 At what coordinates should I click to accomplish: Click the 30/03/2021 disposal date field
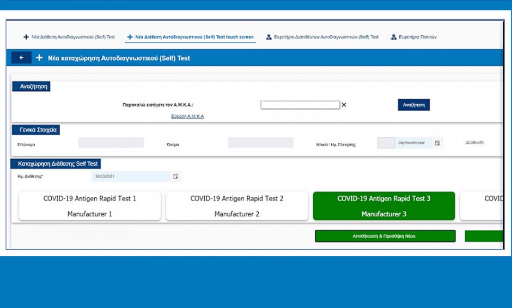pos(131,177)
